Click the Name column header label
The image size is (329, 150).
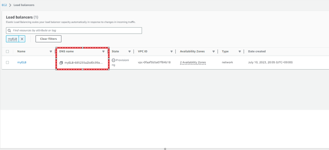[21, 51]
